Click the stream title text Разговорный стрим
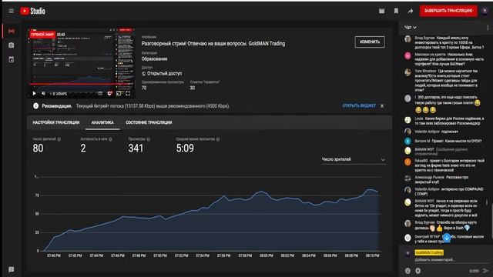 [213, 44]
